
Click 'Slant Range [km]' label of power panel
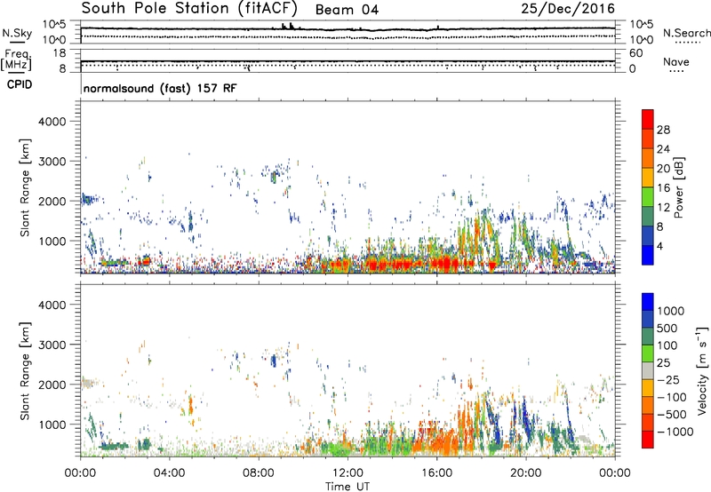[x=25, y=187]
